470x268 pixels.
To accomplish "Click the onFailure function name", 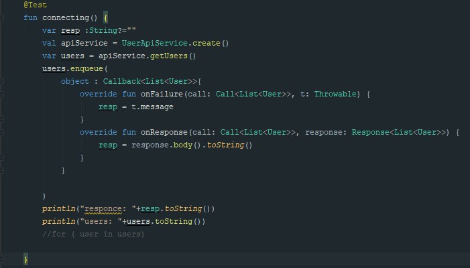I will tap(162, 94).
